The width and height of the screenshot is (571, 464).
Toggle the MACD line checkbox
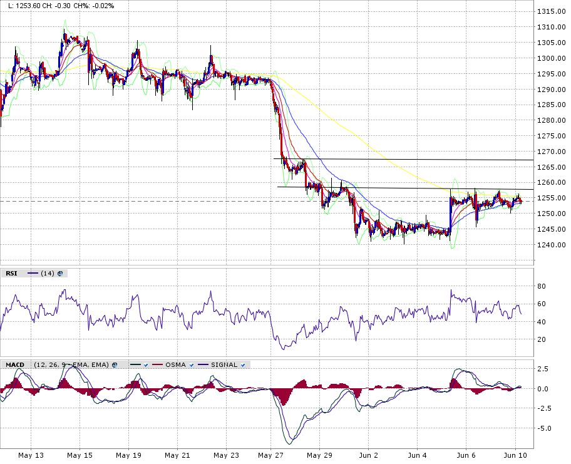click(145, 364)
